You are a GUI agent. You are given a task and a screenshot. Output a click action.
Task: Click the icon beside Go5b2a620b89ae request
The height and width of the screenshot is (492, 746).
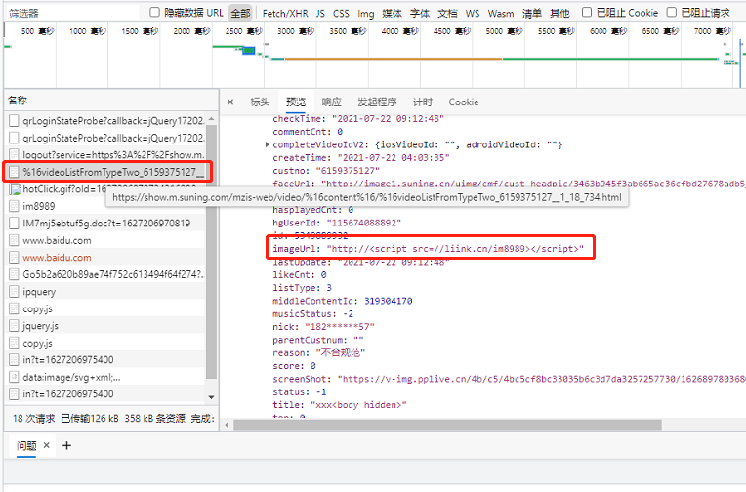(x=14, y=274)
